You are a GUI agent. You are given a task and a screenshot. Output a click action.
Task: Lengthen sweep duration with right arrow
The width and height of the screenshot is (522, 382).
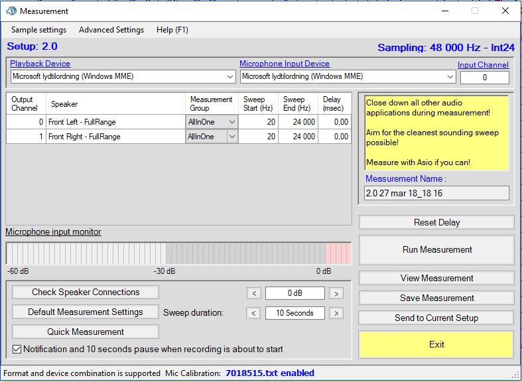[x=336, y=313]
